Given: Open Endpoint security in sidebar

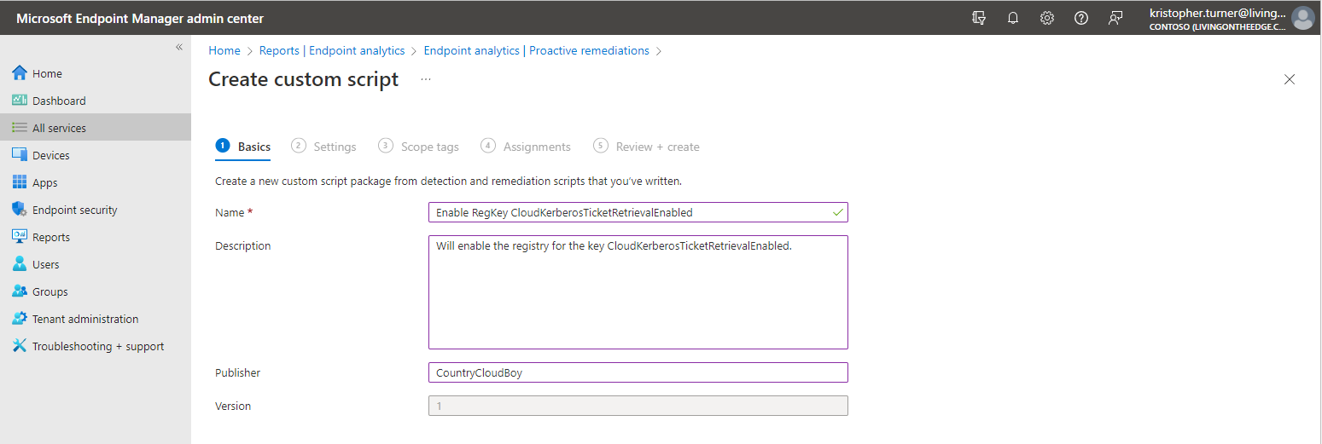Looking at the screenshot, I should click(74, 210).
